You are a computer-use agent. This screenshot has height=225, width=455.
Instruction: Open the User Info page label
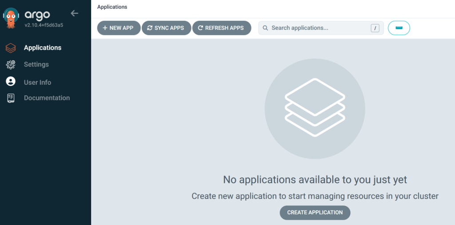pos(37,83)
